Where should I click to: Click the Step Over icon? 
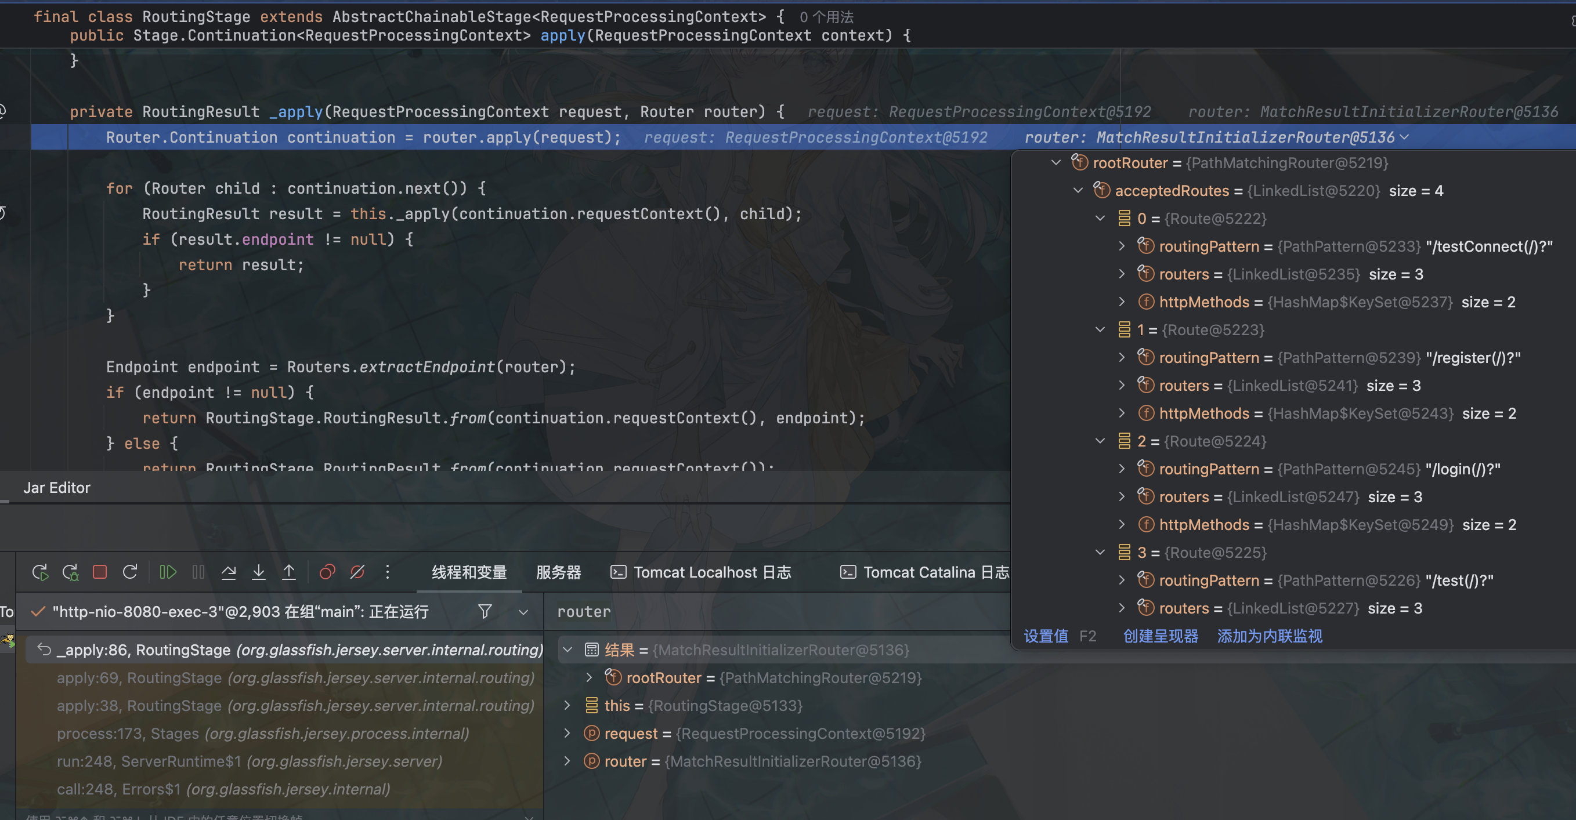[228, 572]
